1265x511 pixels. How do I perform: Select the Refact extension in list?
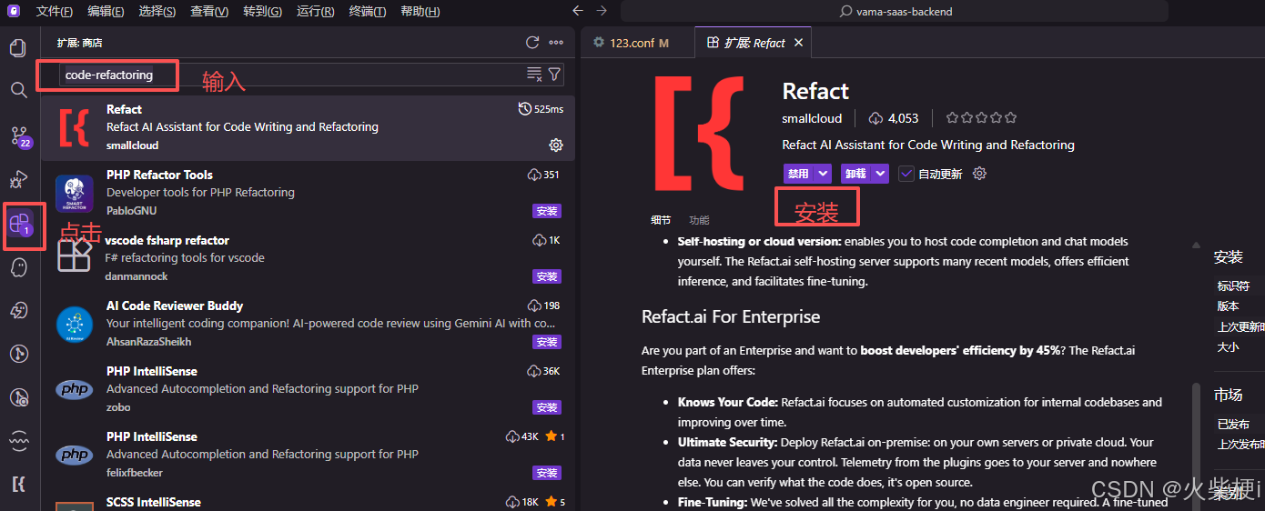(308, 128)
